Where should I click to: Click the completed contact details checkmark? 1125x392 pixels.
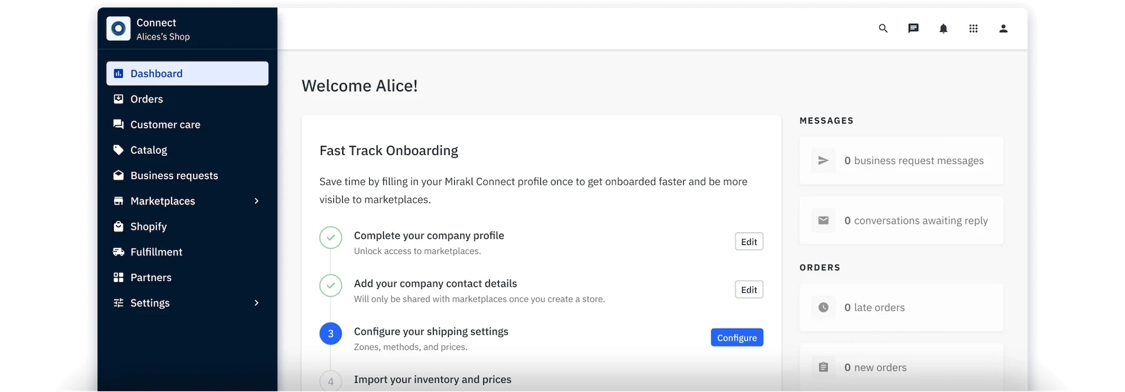(x=330, y=286)
